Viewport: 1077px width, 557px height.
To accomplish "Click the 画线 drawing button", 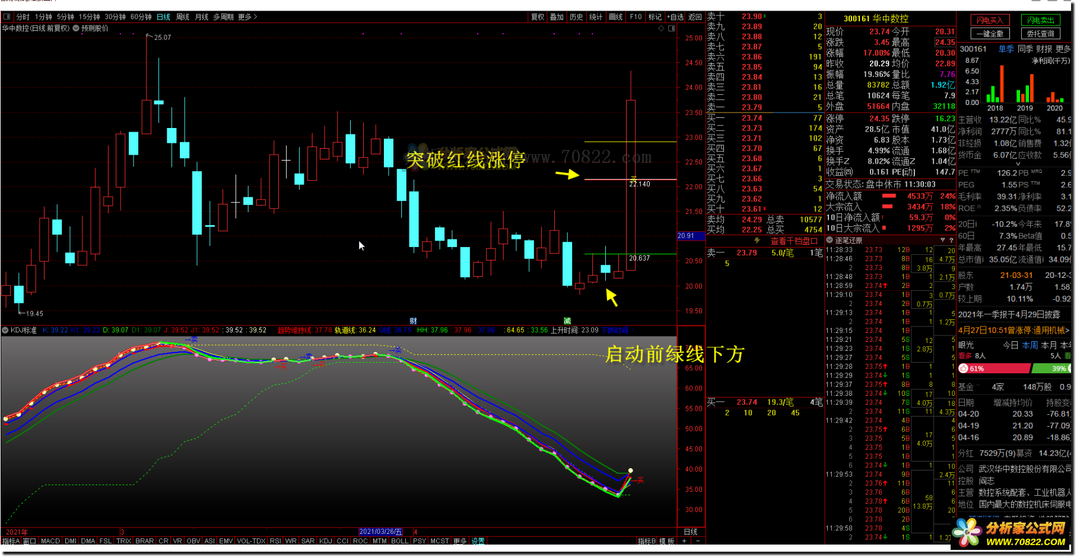I will click(615, 17).
